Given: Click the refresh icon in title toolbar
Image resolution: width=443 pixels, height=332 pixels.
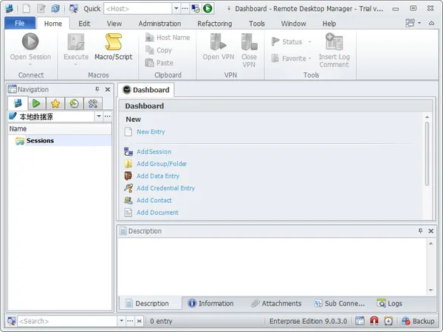Looking at the screenshot, I should (x=55, y=8).
